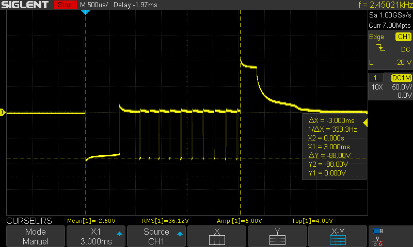The height and width of the screenshot is (247, 413).
Task: Click the Edge trigger type label
Action: click(x=376, y=37)
